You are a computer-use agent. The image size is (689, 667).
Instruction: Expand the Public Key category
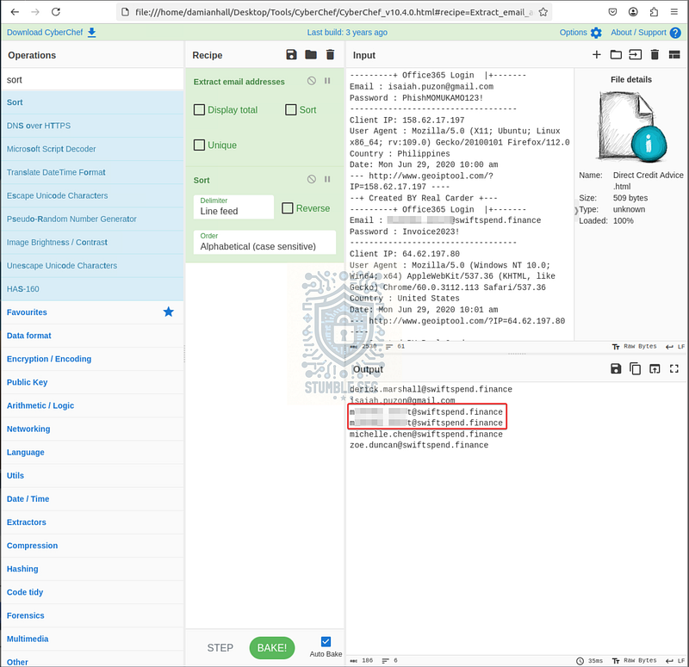tap(92, 382)
